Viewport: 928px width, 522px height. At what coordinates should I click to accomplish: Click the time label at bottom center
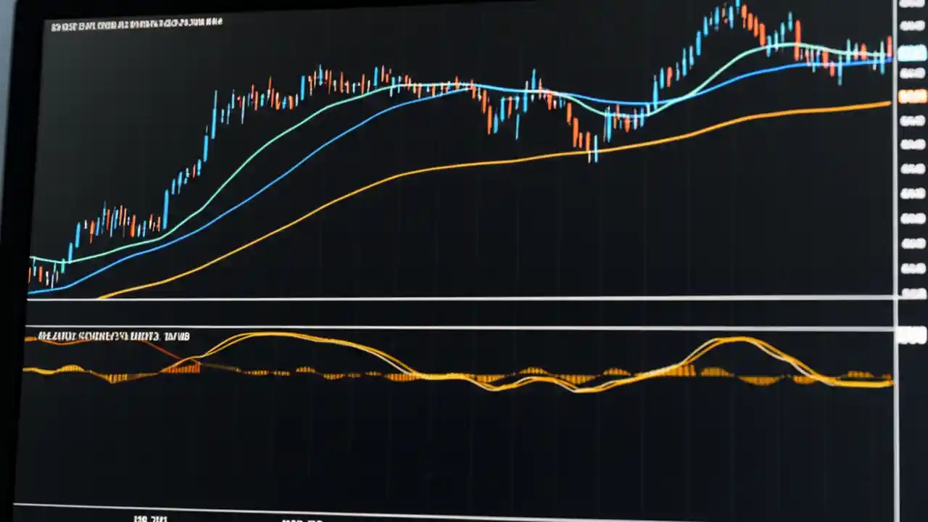[x=304, y=520]
